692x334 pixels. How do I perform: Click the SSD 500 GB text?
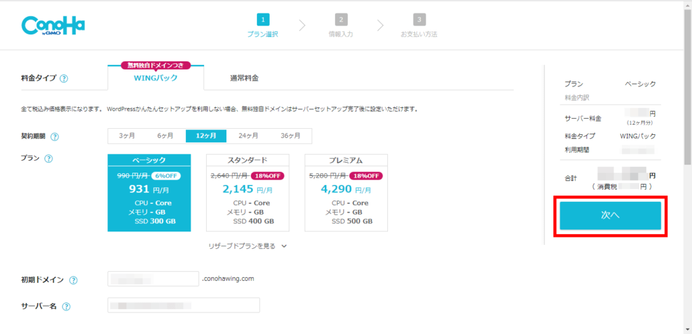351,221
